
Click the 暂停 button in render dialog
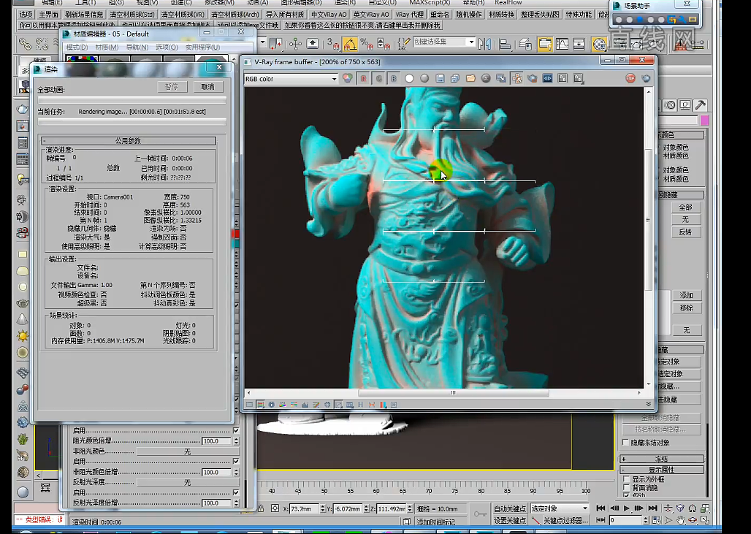172,87
